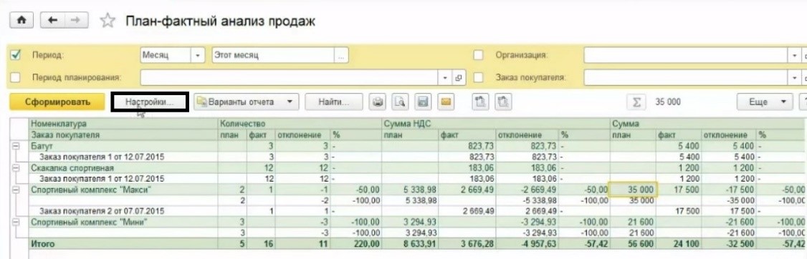Click the Сформировать button
Image resolution: width=807 pixels, height=259 pixels.
pos(57,102)
